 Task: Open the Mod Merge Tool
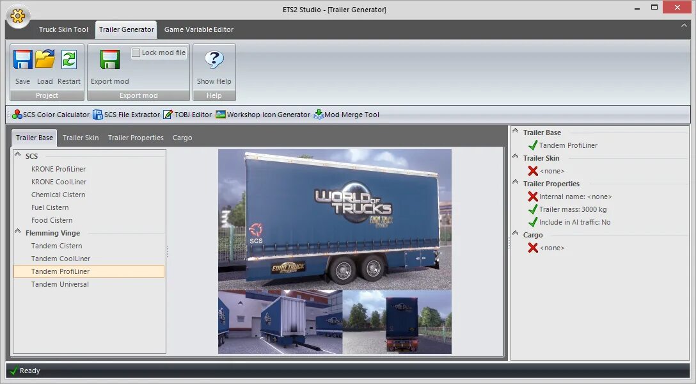(x=347, y=115)
